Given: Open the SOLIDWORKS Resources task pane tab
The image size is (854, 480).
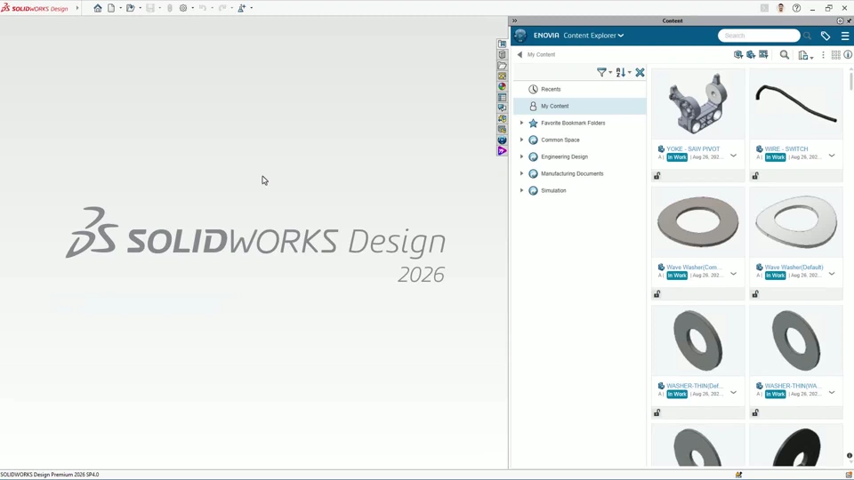Looking at the screenshot, I should pos(502,44).
